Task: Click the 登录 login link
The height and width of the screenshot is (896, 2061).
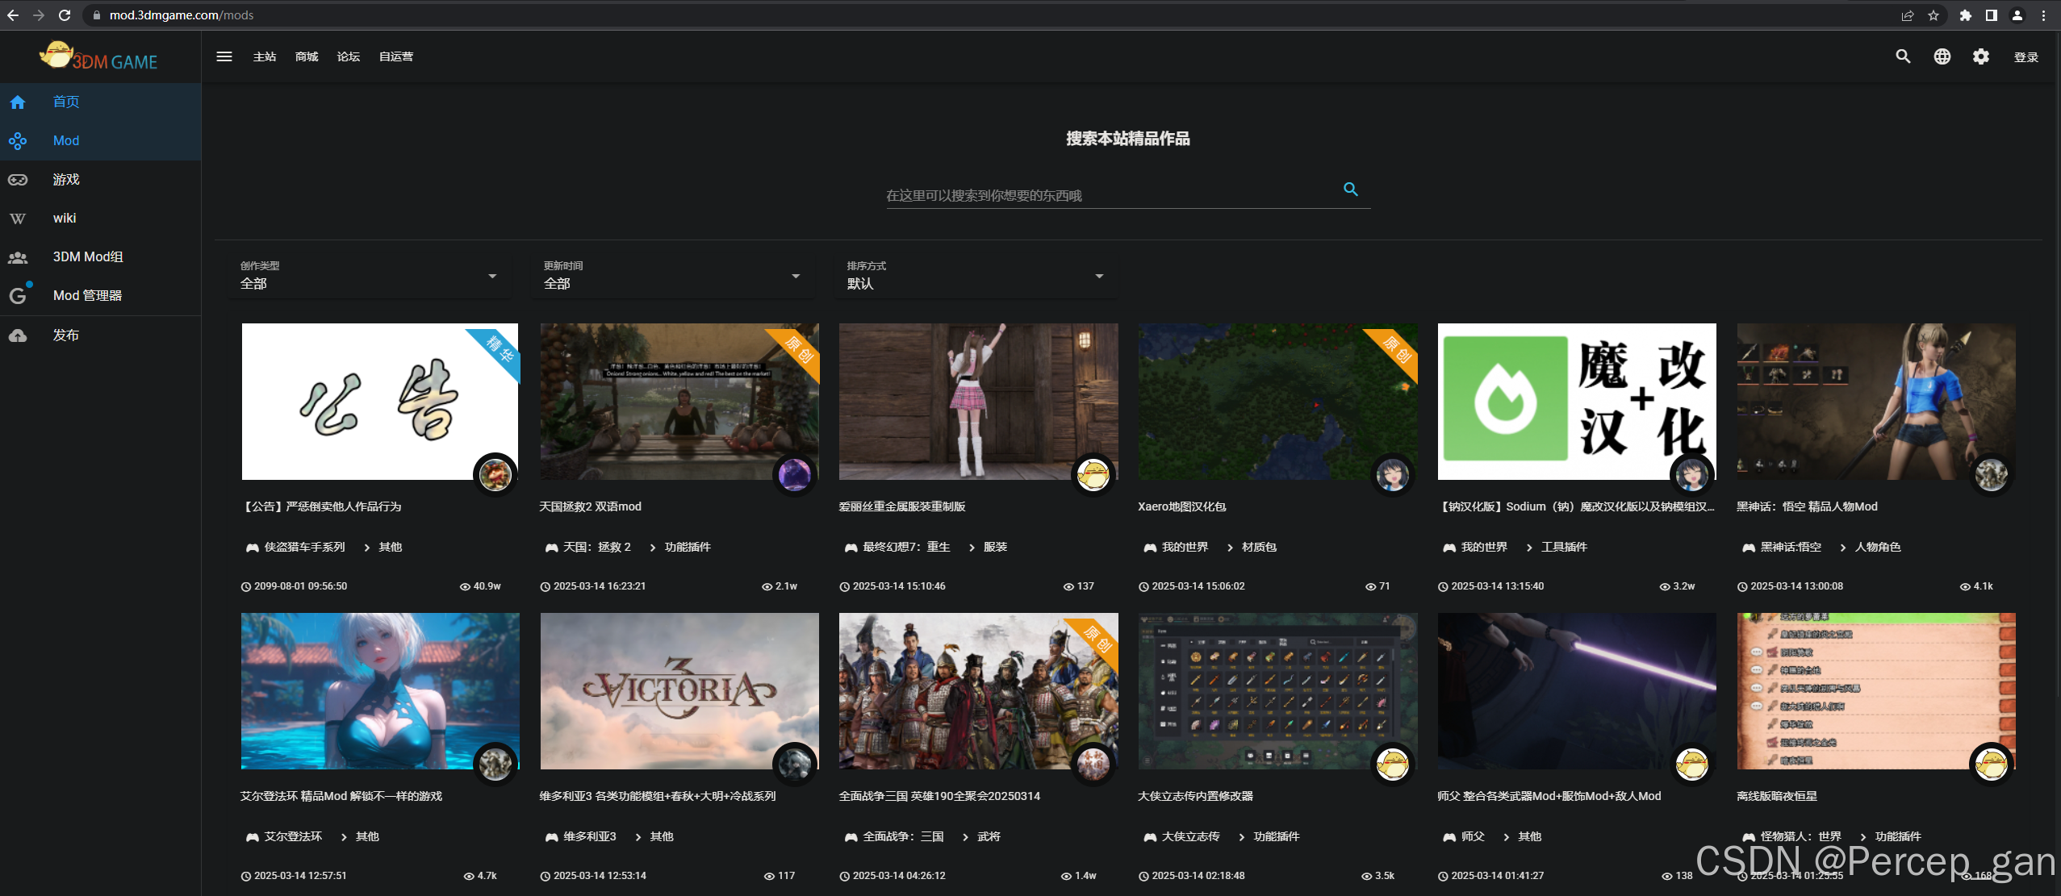Action: click(x=2025, y=57)
